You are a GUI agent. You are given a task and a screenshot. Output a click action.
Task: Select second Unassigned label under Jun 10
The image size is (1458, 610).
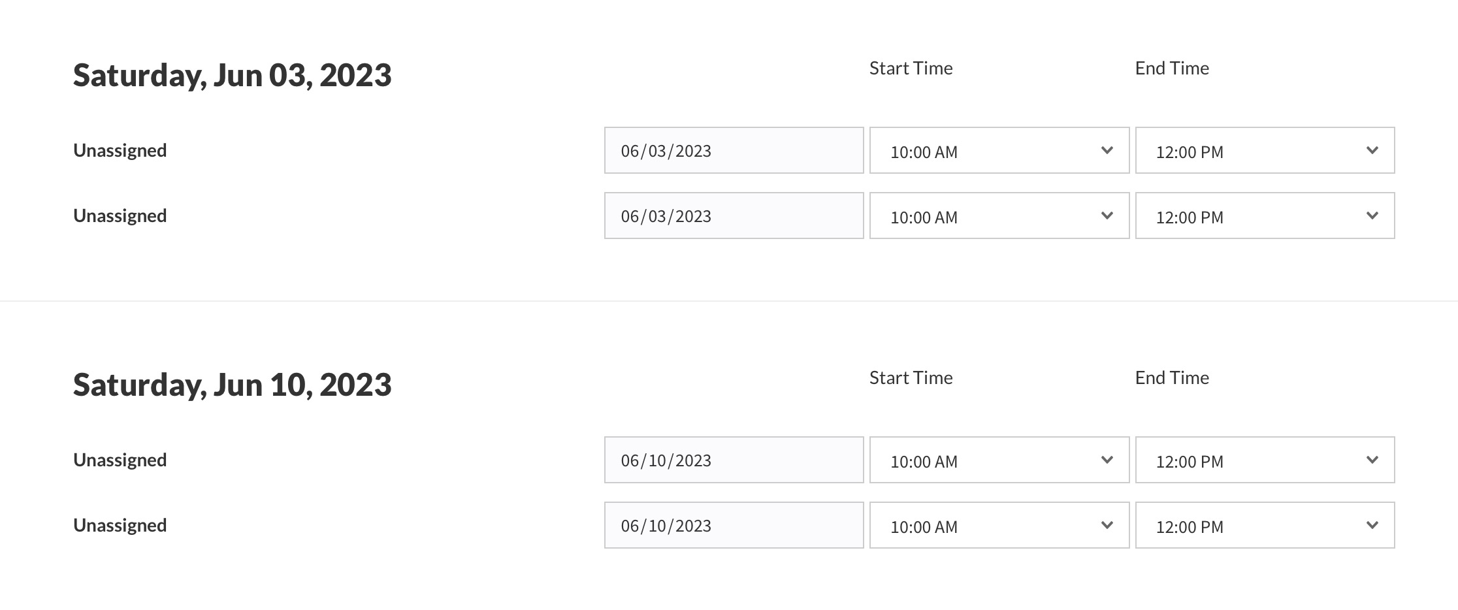(x=120, y=526)
